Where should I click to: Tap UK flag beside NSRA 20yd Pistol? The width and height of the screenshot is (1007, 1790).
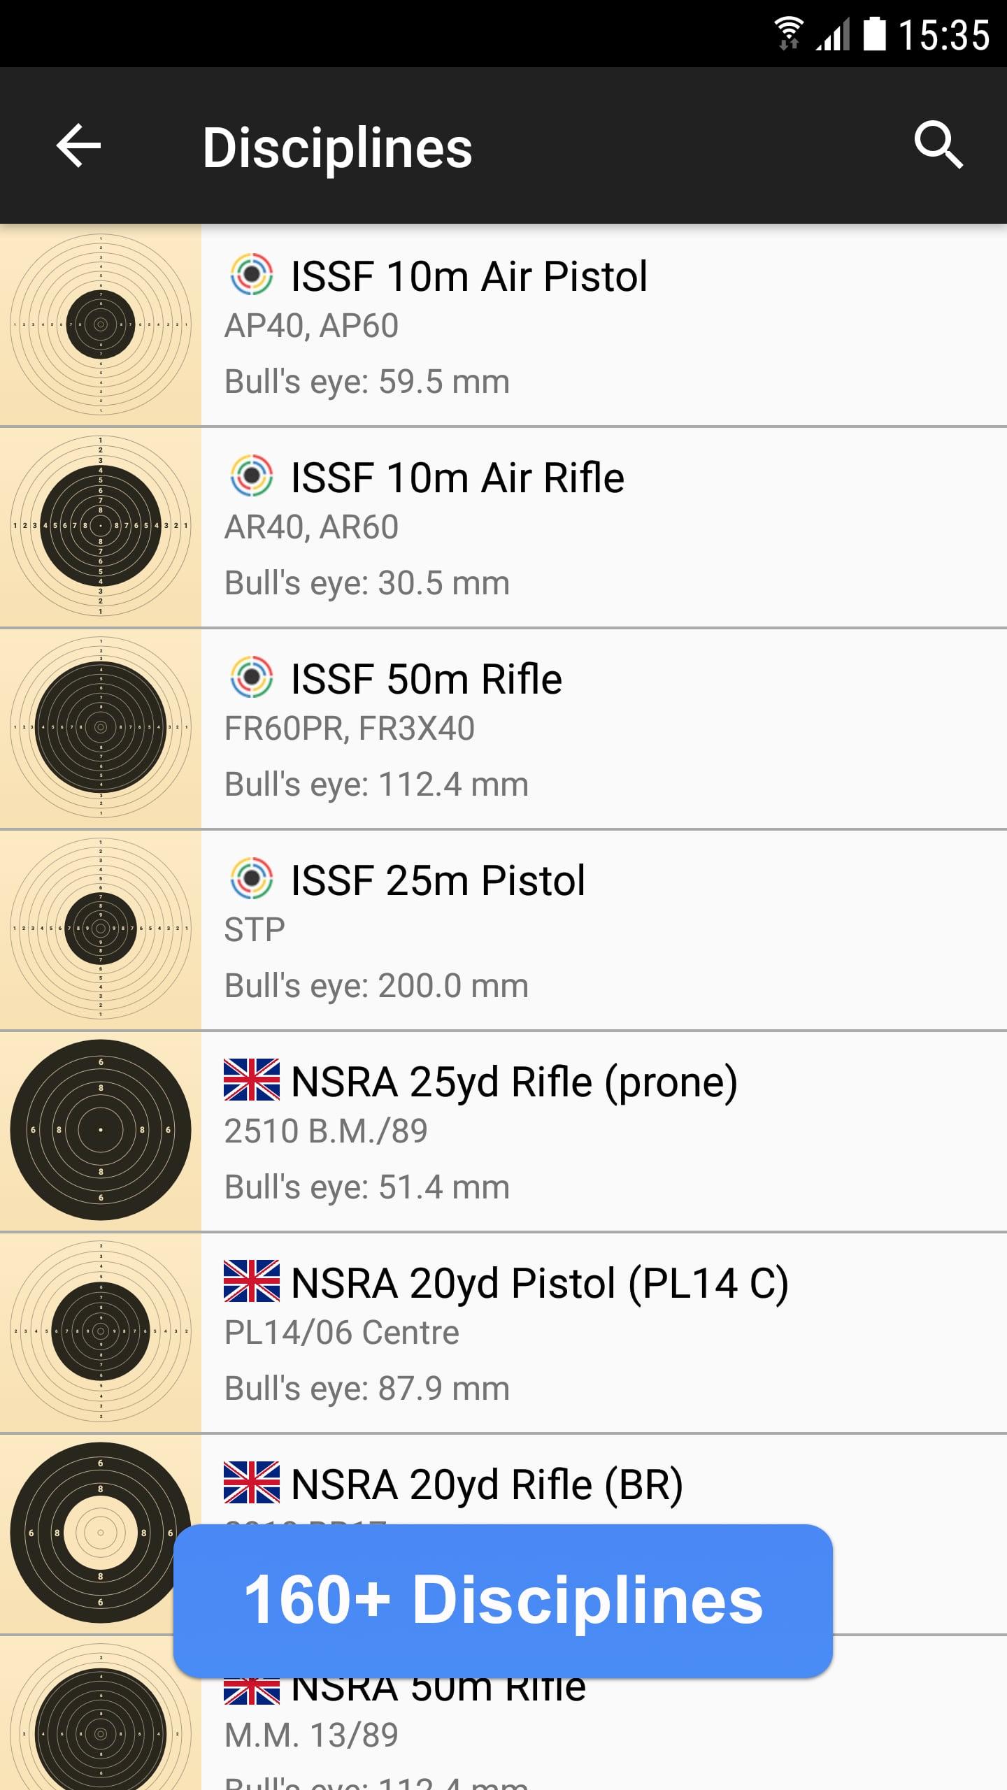coord(252,1282)
